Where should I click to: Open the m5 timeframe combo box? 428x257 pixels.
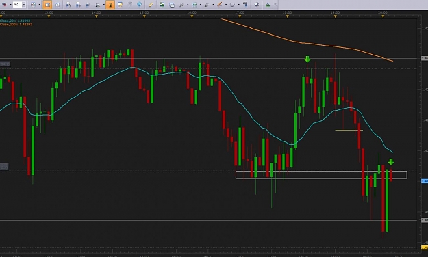(20, 4)
